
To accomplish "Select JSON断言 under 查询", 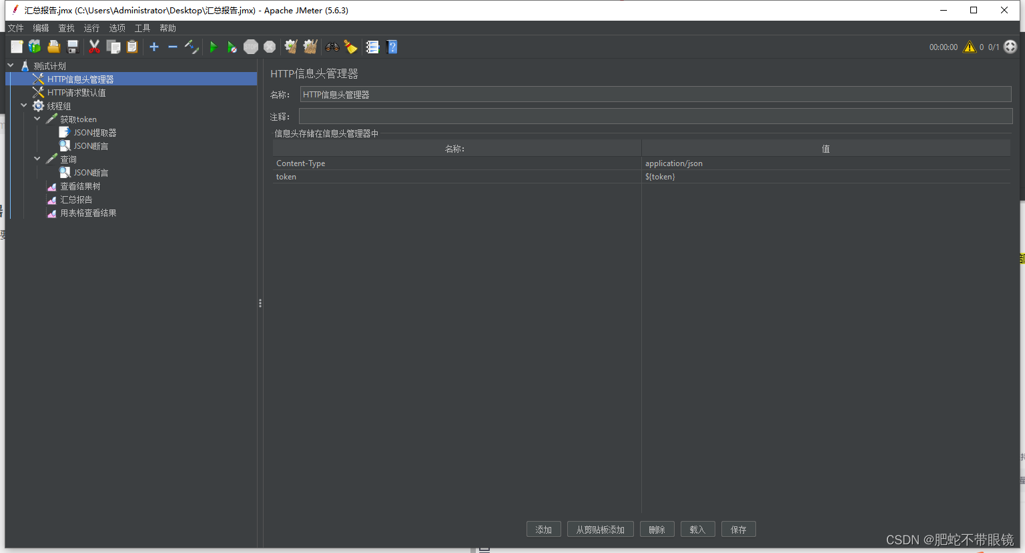I will 91,173.
